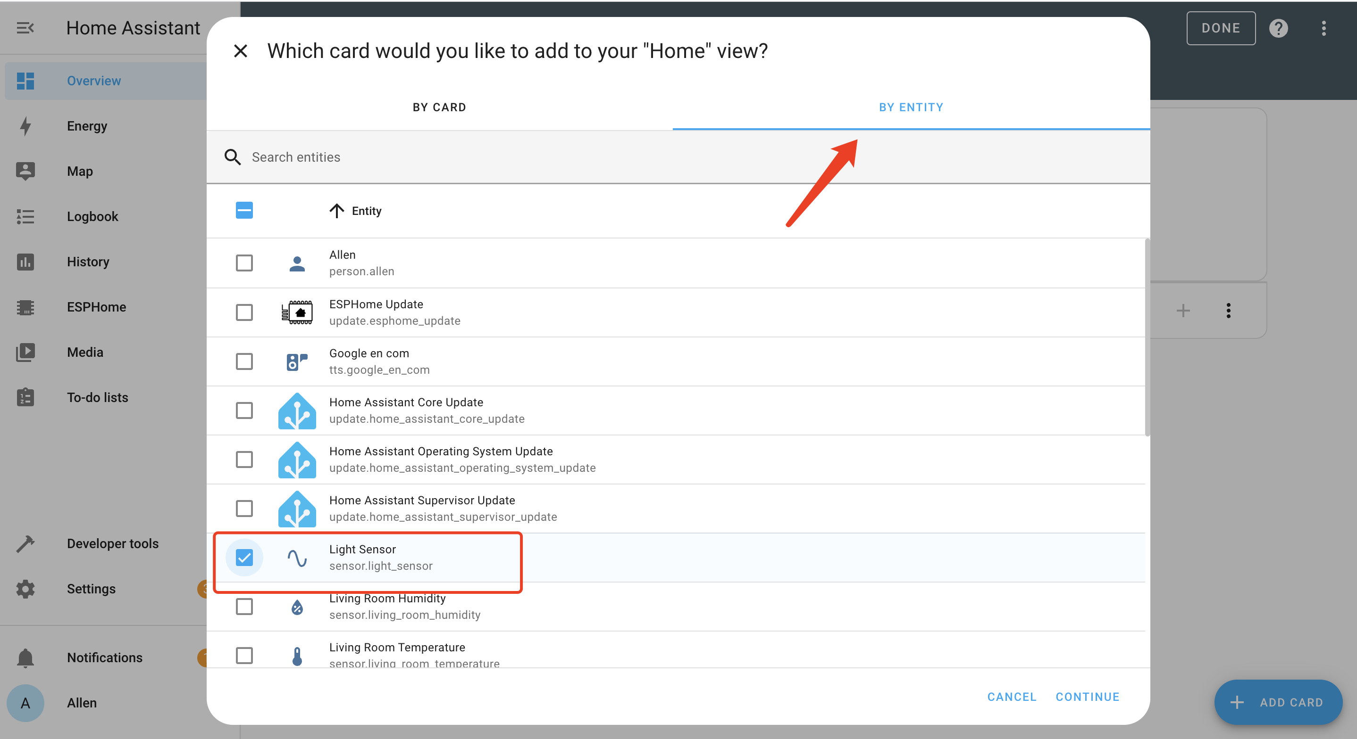Click Home Assistant Core Update logo

[297, 411]
